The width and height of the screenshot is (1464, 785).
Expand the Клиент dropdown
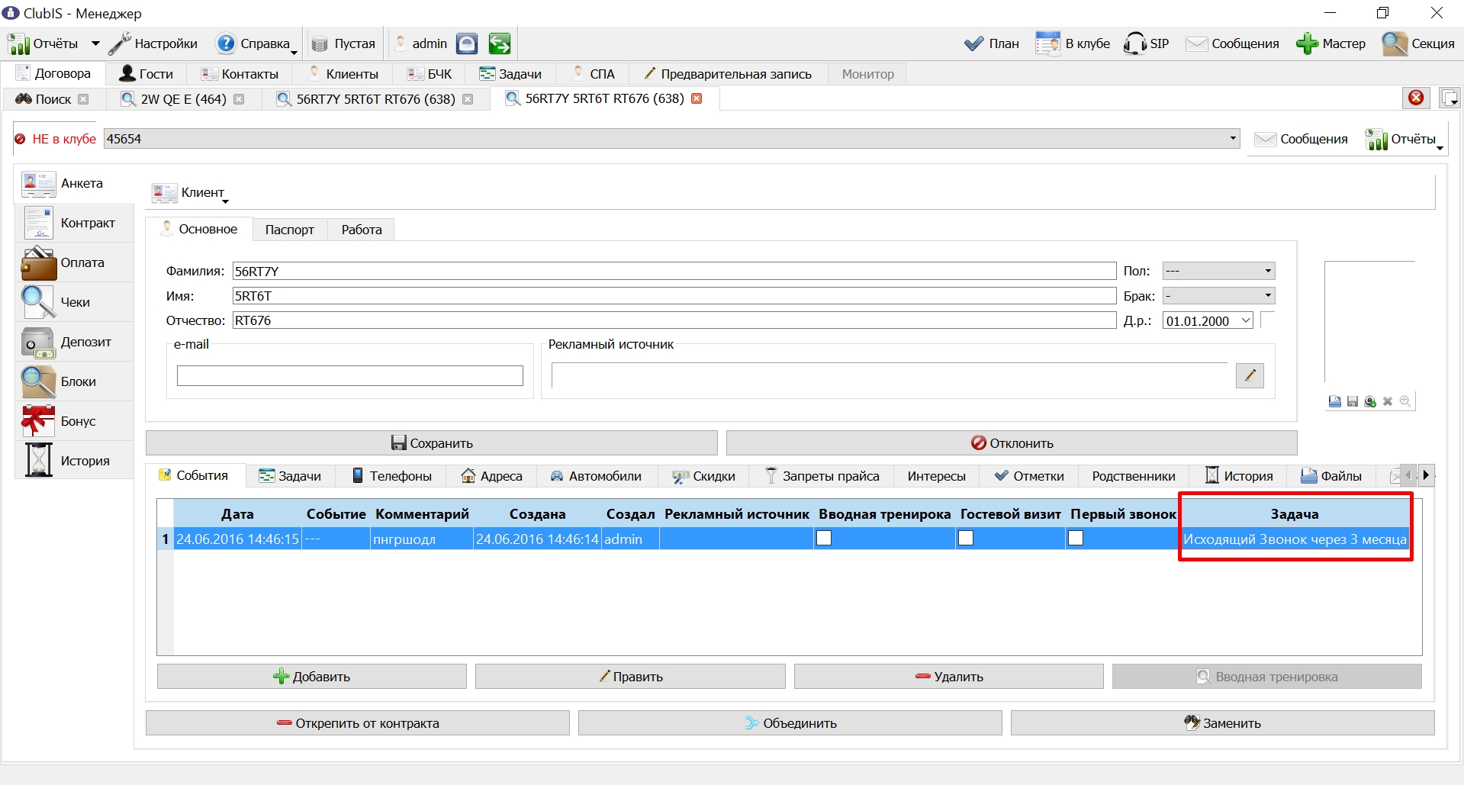tap(189, 193)
